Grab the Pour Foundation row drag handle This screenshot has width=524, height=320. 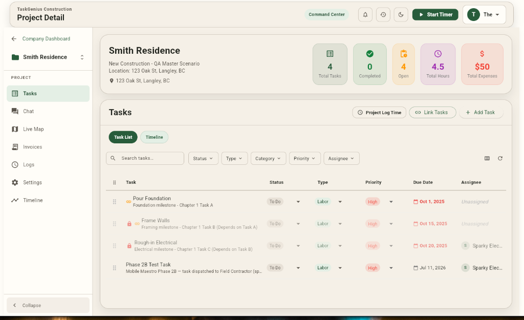pos(114,202)
